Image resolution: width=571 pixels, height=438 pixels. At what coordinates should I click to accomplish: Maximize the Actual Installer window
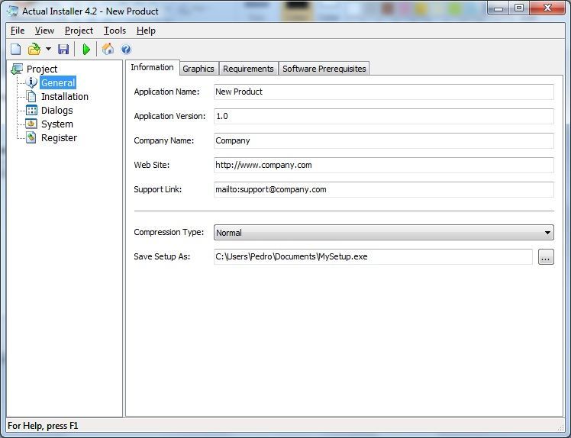click(x=519, y=8)
